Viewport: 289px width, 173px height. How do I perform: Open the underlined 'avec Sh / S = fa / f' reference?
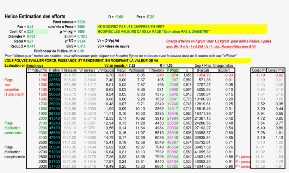[x=211, y=47]
